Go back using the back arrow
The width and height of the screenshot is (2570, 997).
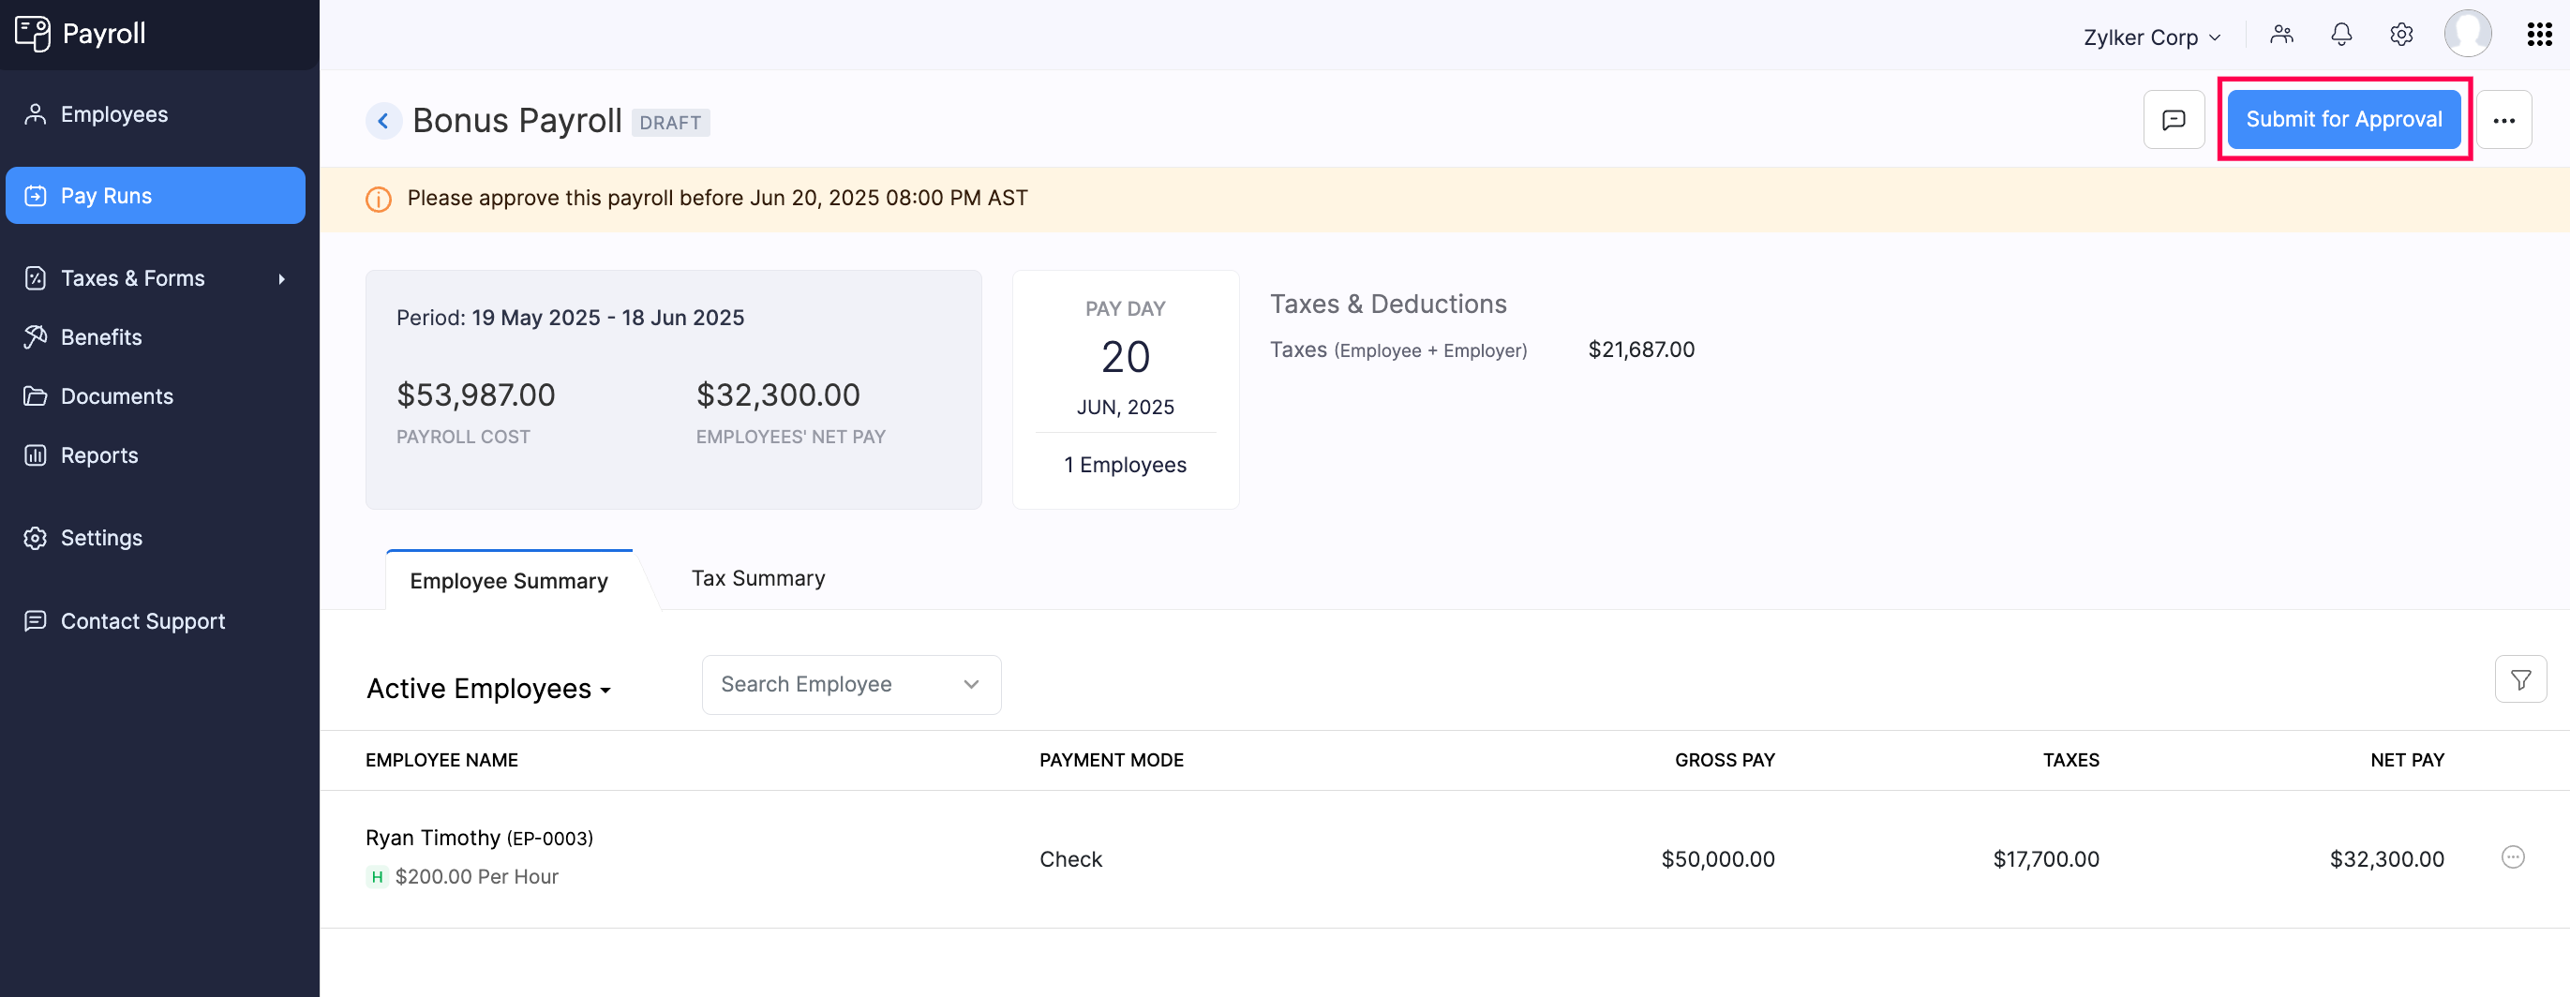[x=383, y=120]
